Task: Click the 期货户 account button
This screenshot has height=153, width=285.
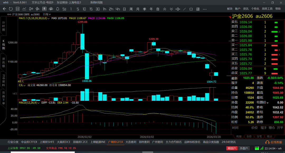Action: pyautogui.click(x=232, y=148)
